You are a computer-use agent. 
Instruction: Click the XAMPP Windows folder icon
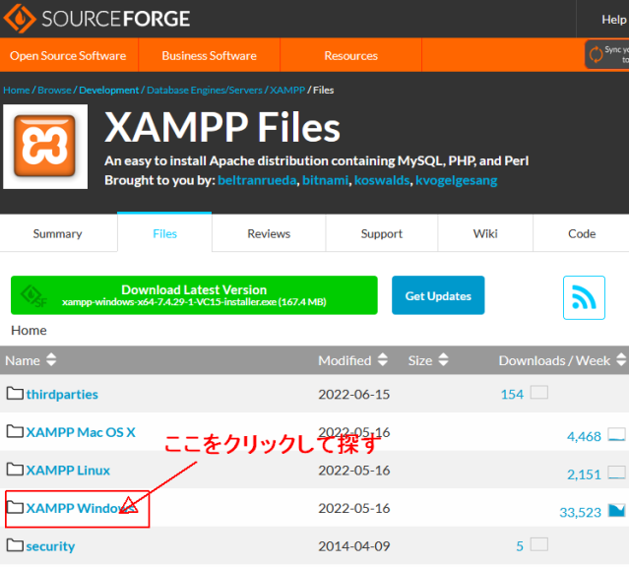point(15,507)
